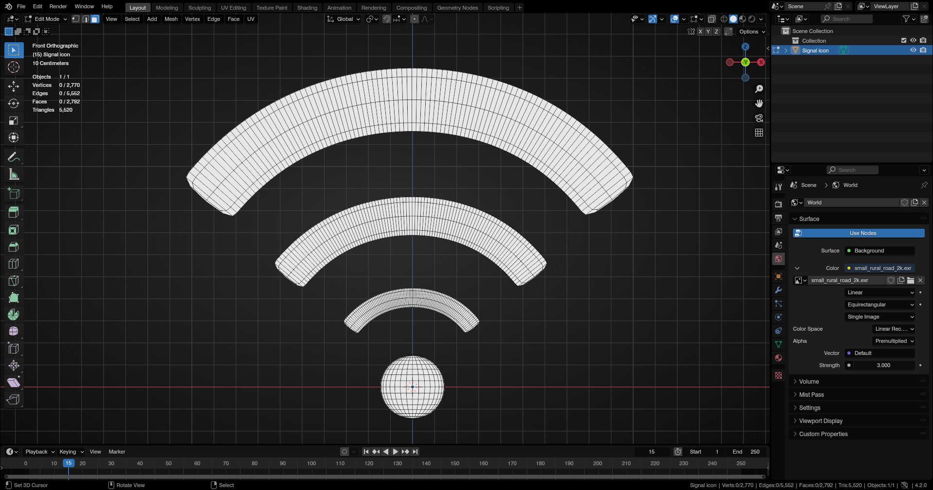Toggle X axis mirror

tap(700, 32)
